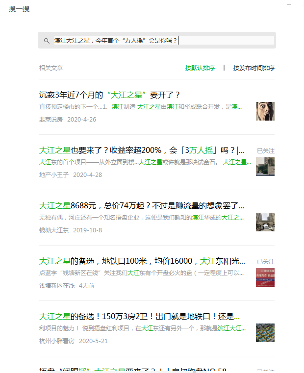This screenshot has width=304, height=373.
Task: Click inside the search query field
Action: (164, 41)
